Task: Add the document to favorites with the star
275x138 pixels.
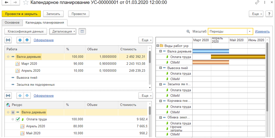Action: pos(26,3)
